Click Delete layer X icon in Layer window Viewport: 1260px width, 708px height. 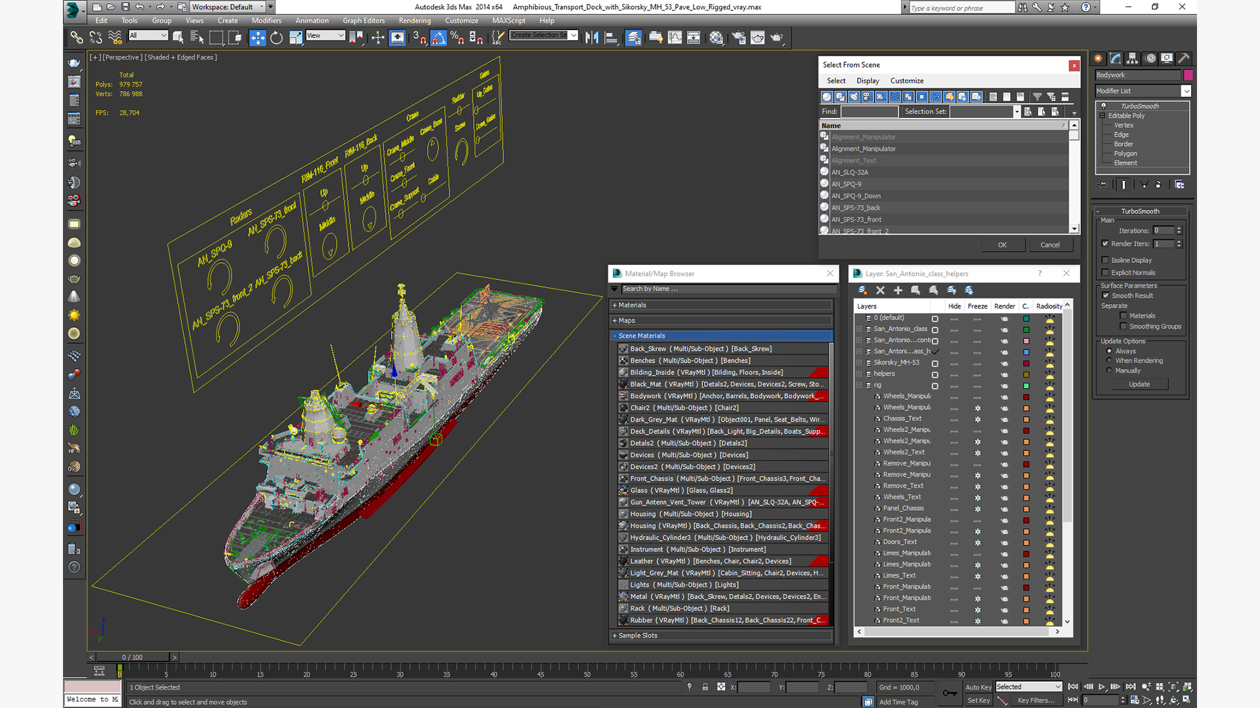(880, 290)
